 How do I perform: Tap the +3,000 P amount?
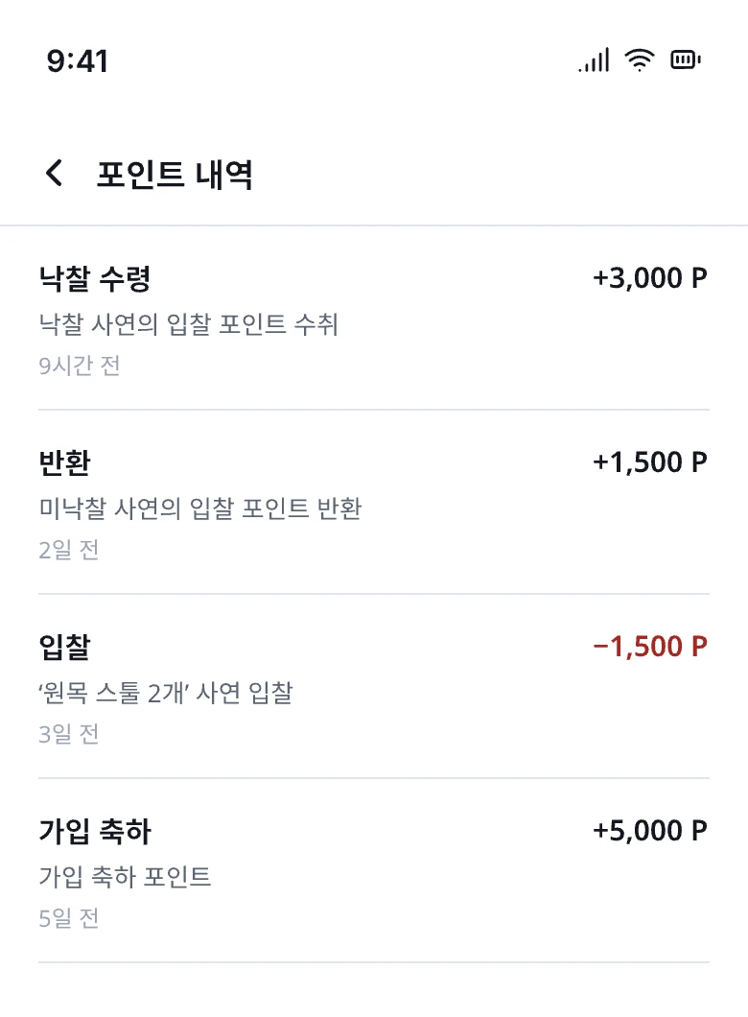pos(649,277)
